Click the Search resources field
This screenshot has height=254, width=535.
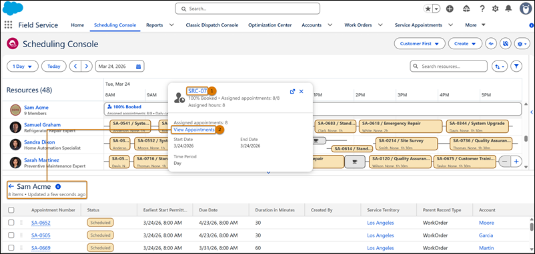click(x=449, y=66)
